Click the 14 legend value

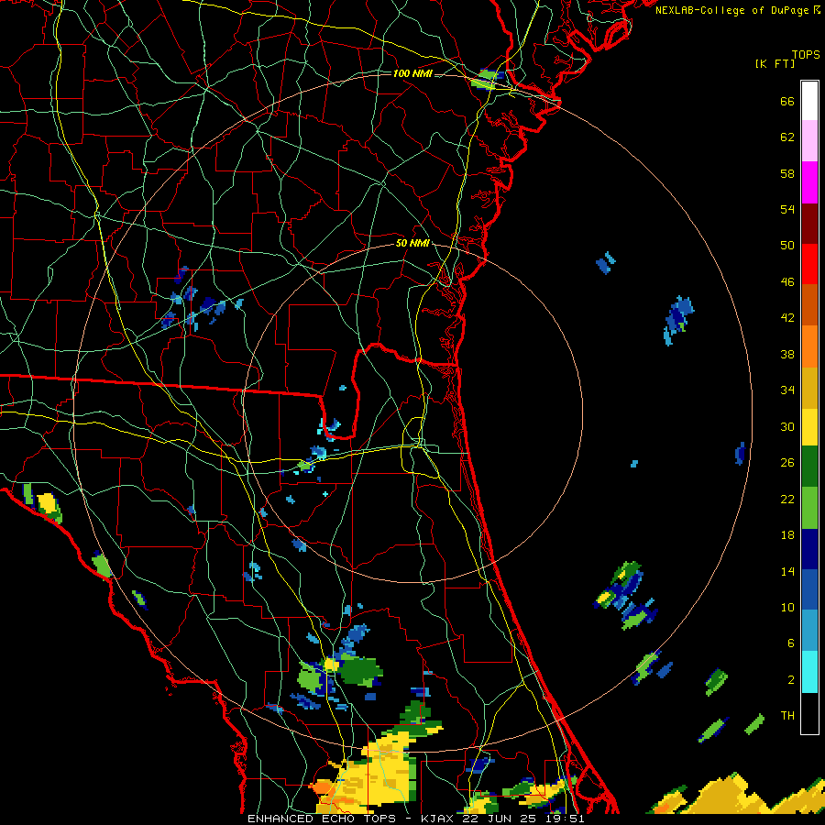tap(787, 572)
